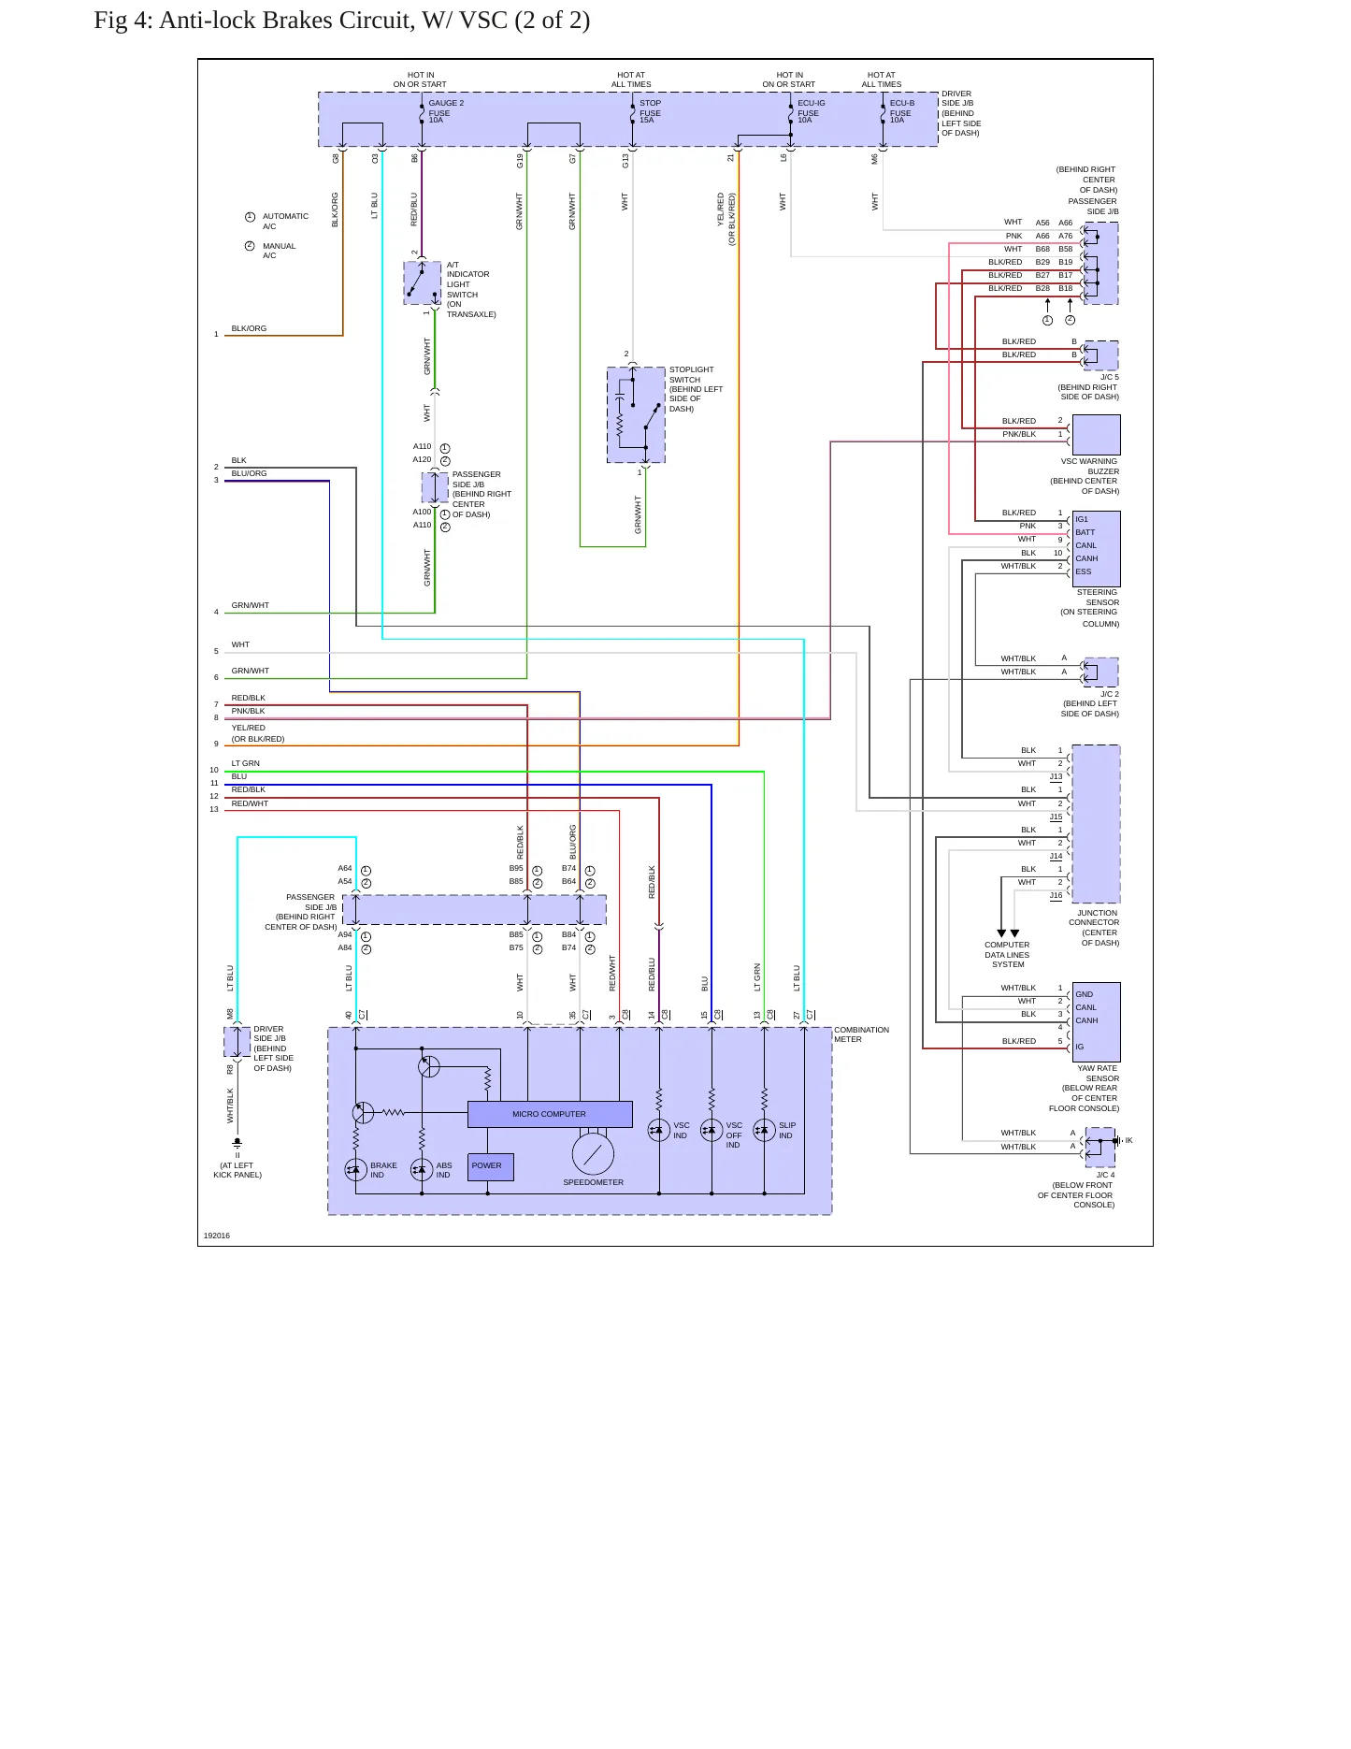Image resolution: width=1351 pixels, height=1749 pixels.
Task: Click the ABS IND lamp symbol
Action: click(x=422, y=1169)
